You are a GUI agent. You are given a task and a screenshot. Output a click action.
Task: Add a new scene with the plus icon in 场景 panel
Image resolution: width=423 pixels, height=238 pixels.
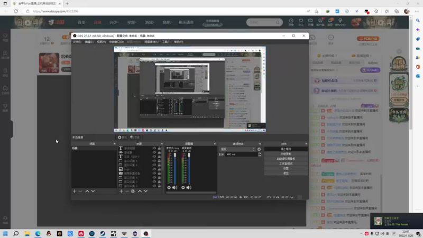pos(75,191)
